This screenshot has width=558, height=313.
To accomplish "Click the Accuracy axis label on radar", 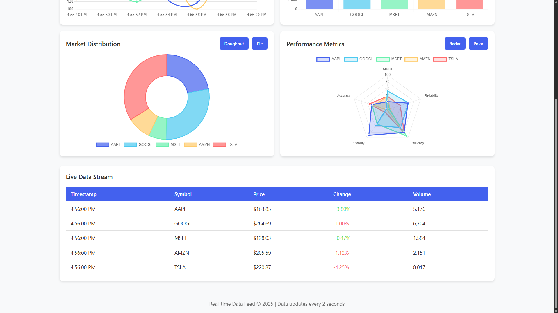I will (x=344, y=96).
